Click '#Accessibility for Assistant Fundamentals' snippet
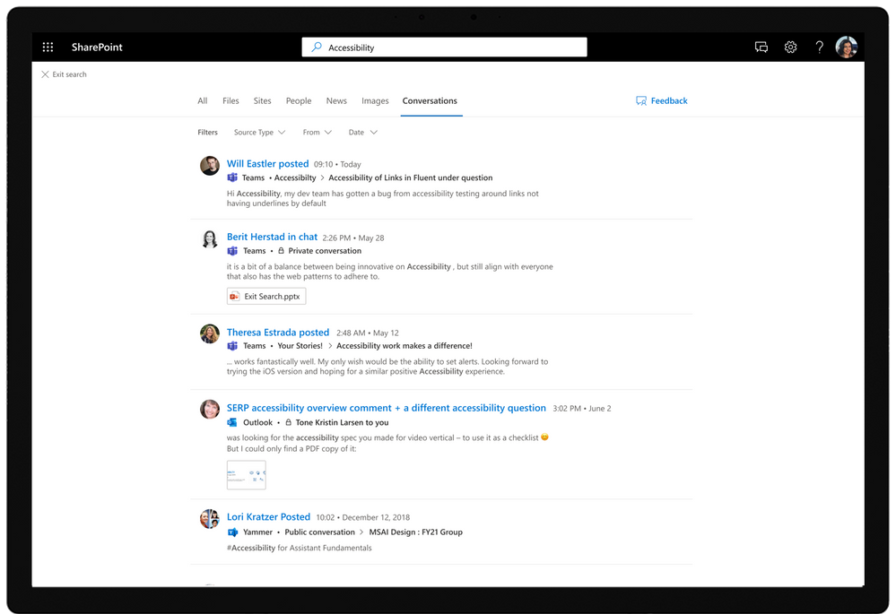The image size is (896, 614). 299,549
